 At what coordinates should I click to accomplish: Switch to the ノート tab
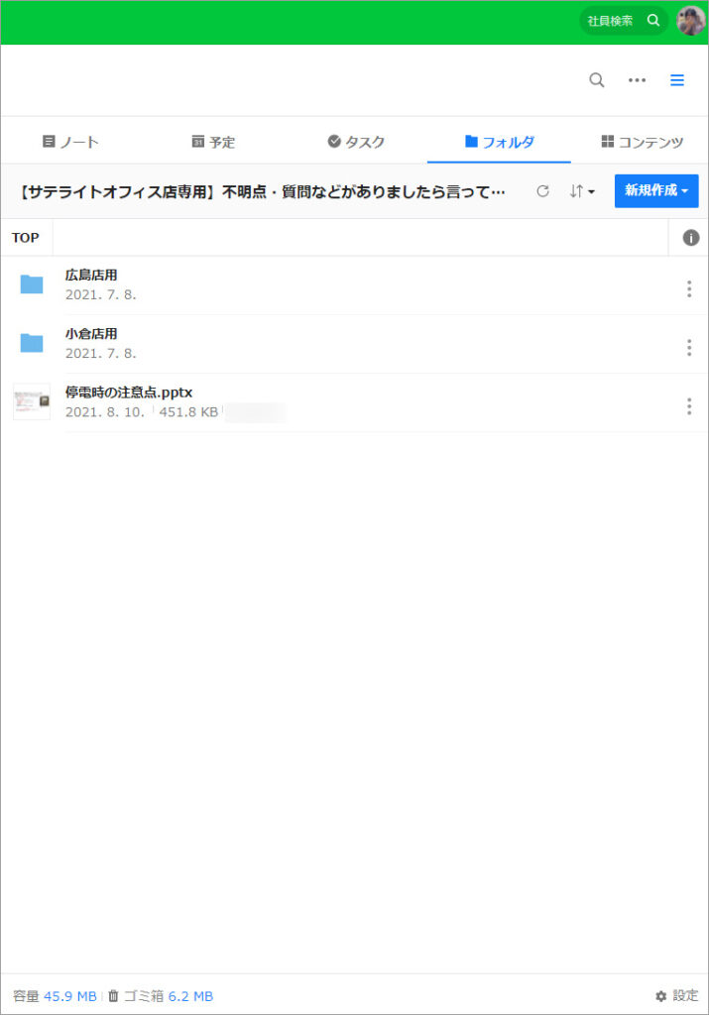coord(70,142)
